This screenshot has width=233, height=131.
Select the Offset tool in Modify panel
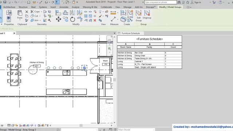pyautogui.click(x=66, y=13)
